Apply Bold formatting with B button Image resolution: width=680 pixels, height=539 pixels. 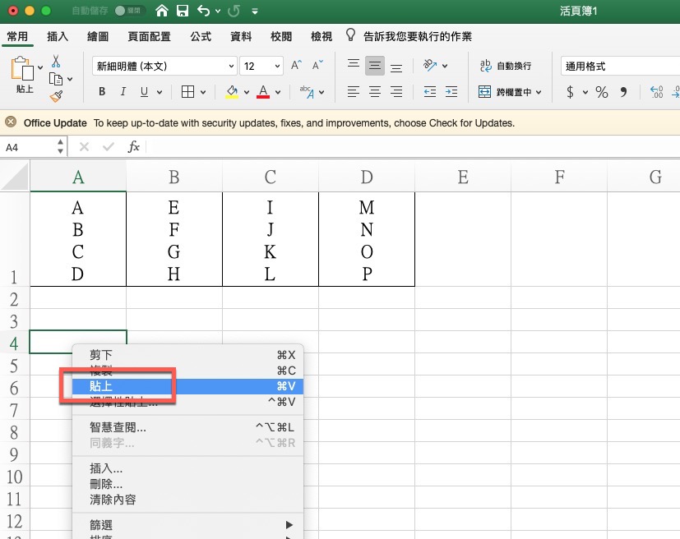click(x=103, y=92)
